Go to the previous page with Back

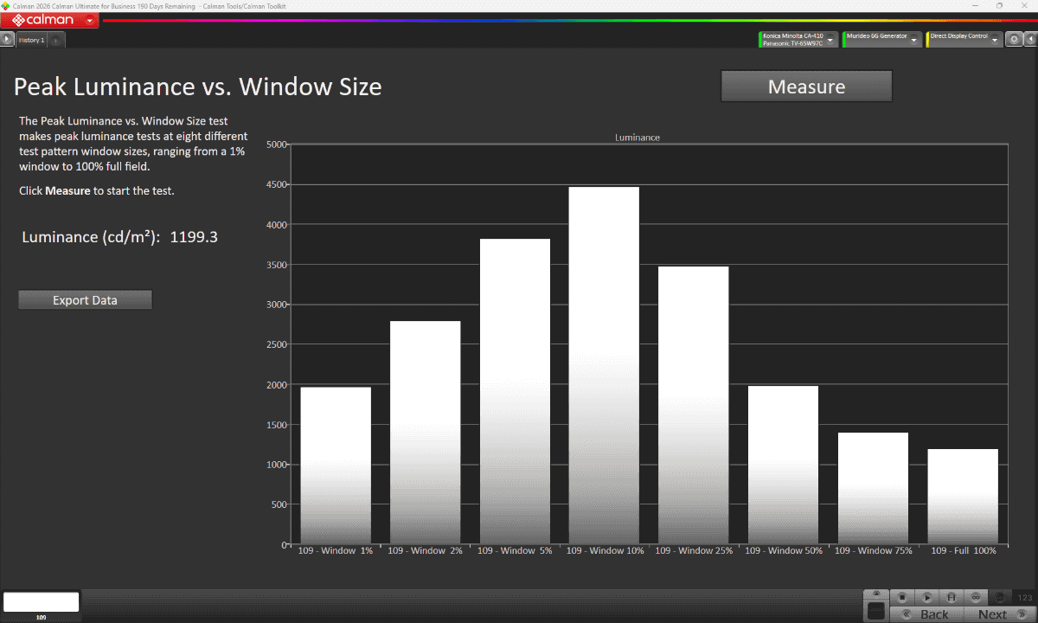(926, 614)
